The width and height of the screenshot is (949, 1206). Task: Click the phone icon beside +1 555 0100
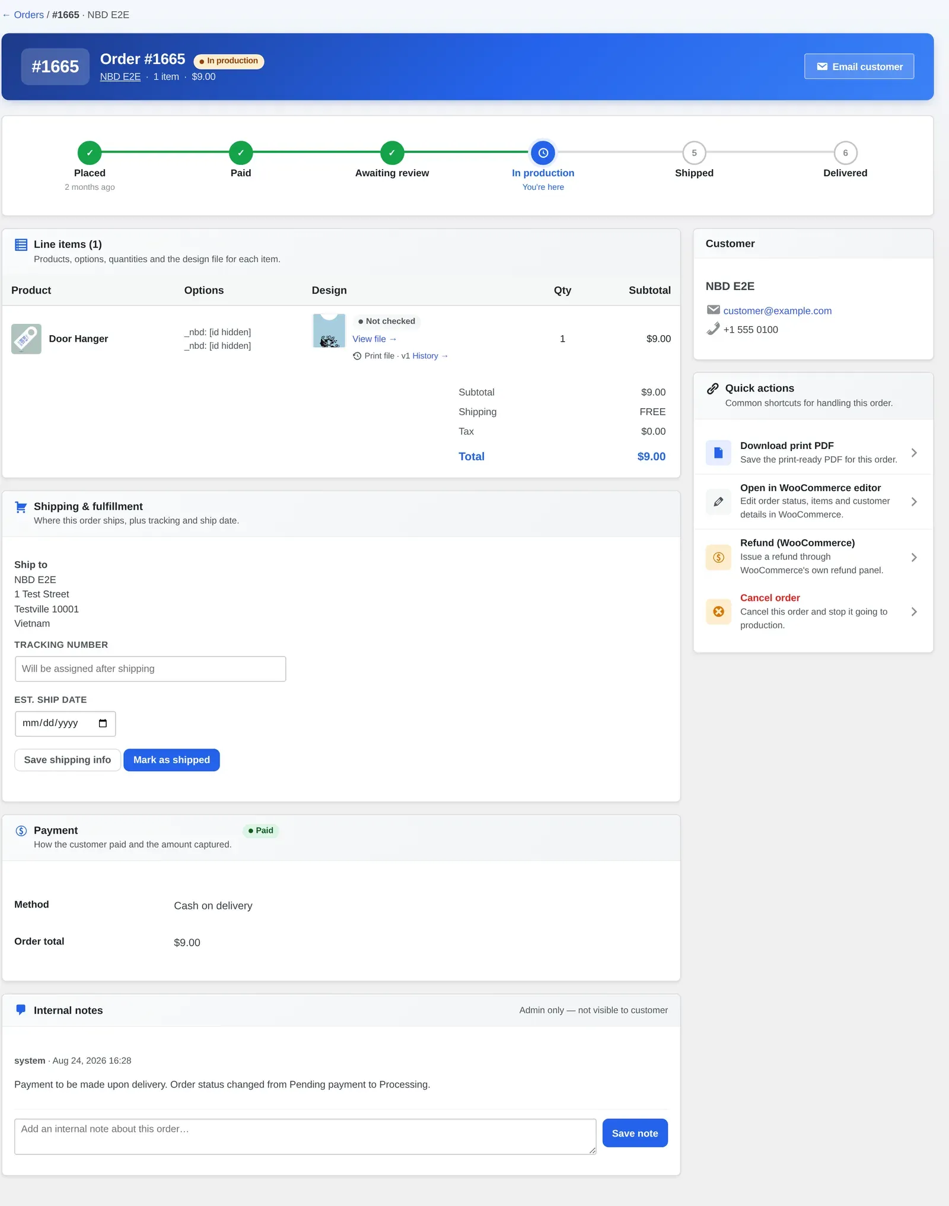713,329
